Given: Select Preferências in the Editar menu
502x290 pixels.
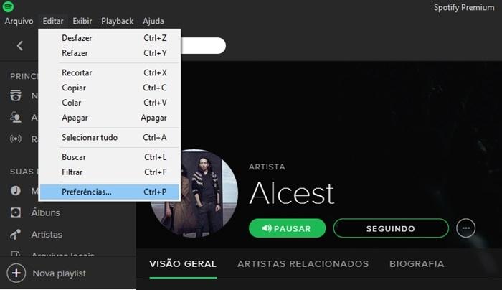Looking at the screenshot, I should (110, 192).
